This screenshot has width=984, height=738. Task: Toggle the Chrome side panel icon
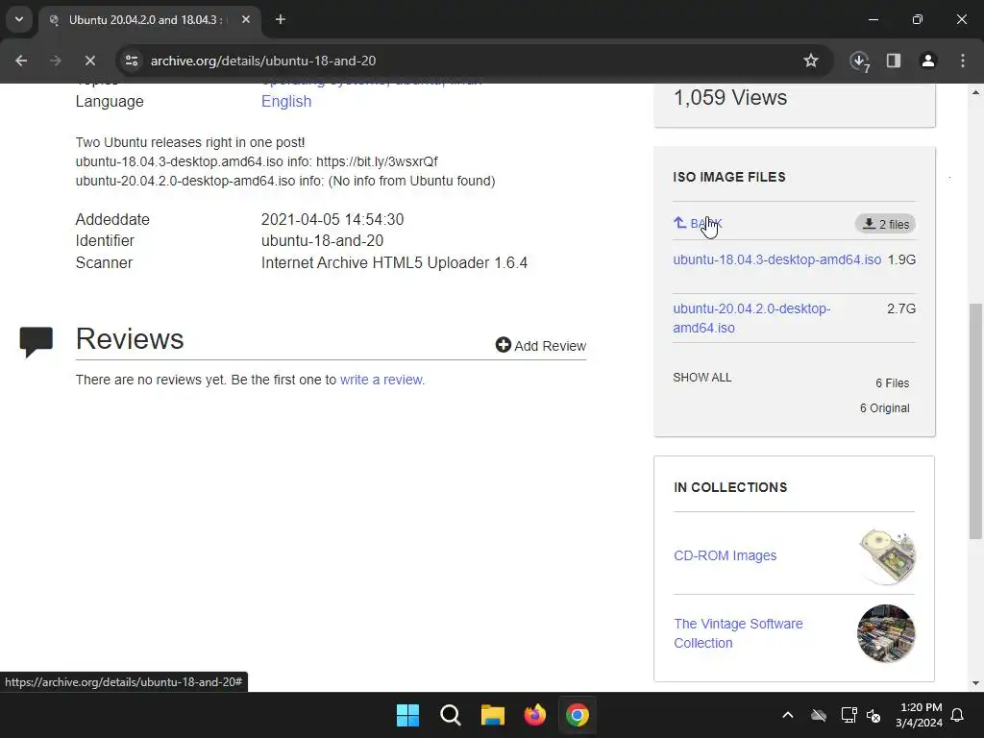(x=894, y=61)
